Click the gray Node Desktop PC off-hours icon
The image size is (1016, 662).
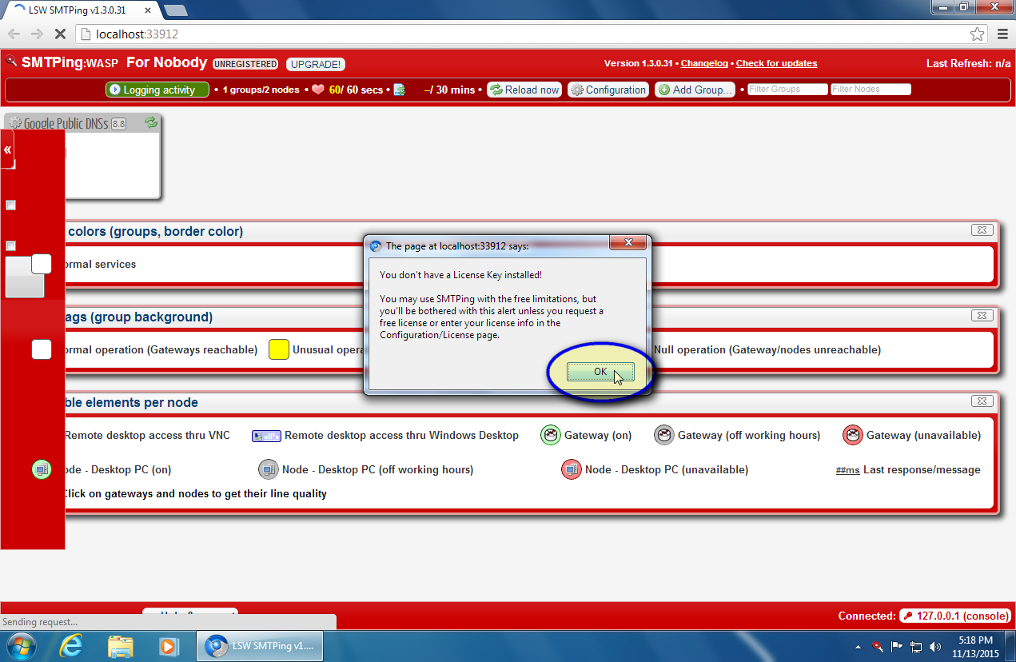coord(269,469)
